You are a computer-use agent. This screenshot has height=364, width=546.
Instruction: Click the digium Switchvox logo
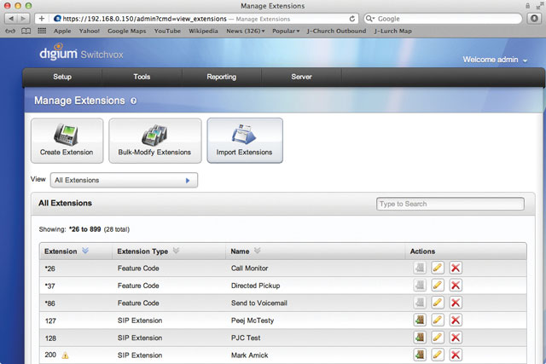[81, 52]
